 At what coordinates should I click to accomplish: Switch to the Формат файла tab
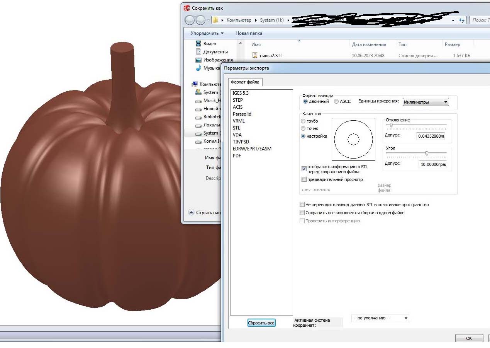(246, 82)
